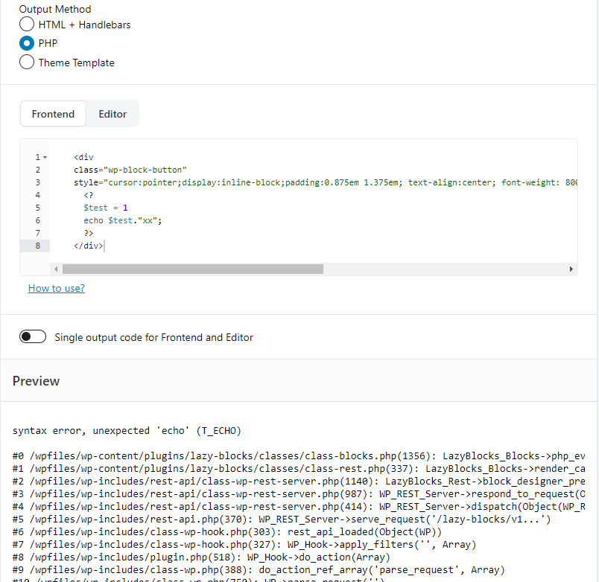Click stack trace line #3 respond_to_request

click(x=299, y=494)
